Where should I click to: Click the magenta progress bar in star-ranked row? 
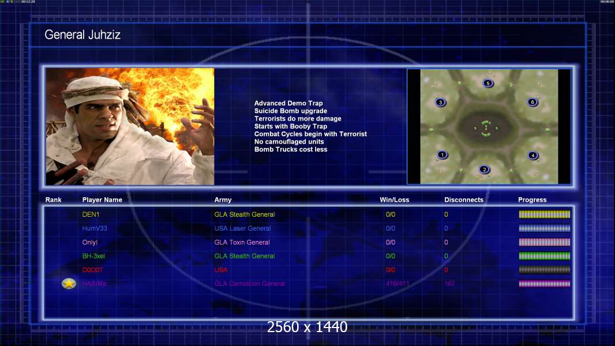click(545, 284)
